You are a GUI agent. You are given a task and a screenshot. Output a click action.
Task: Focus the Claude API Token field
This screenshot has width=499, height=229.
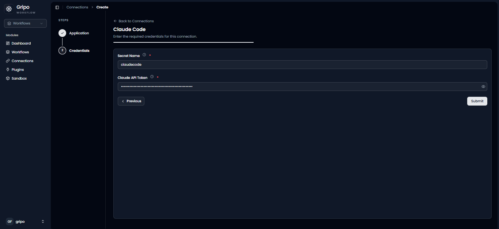tap(302, 87)
